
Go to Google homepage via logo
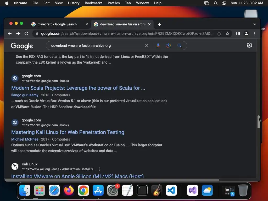tap(22, 46)
